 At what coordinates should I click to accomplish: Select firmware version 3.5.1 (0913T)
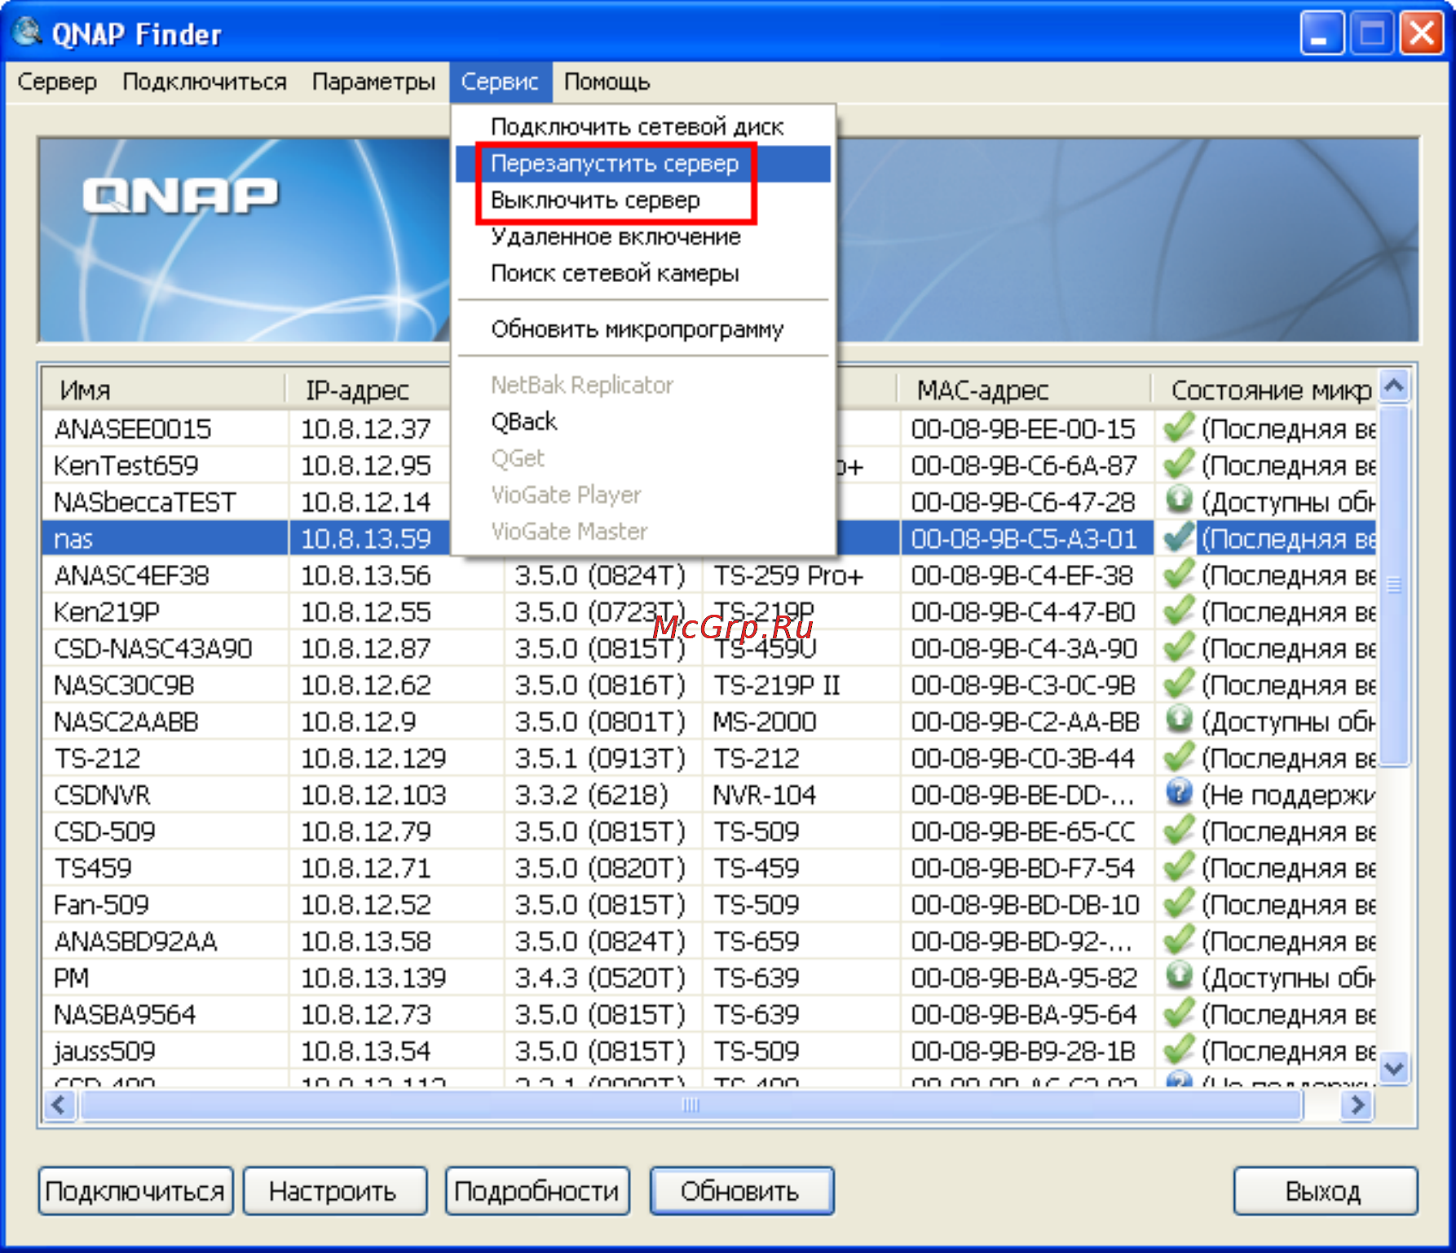point(600,759)
